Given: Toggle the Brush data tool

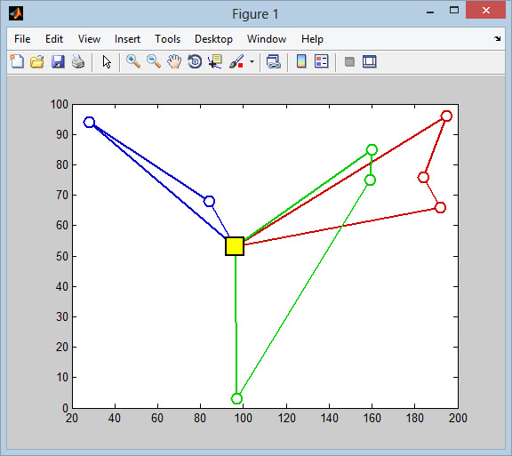Looking at the screenshot, I should click(x=236, y=61).
